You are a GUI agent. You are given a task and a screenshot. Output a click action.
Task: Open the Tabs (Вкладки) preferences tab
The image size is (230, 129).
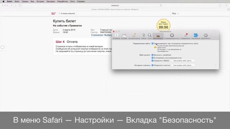(124, 36)
